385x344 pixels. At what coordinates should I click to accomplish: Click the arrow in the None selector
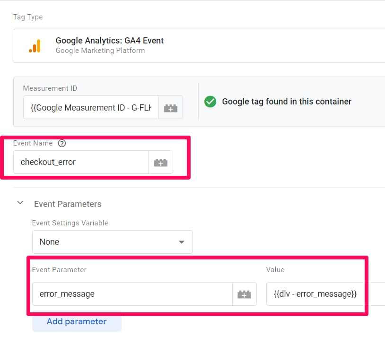(181, 242)
